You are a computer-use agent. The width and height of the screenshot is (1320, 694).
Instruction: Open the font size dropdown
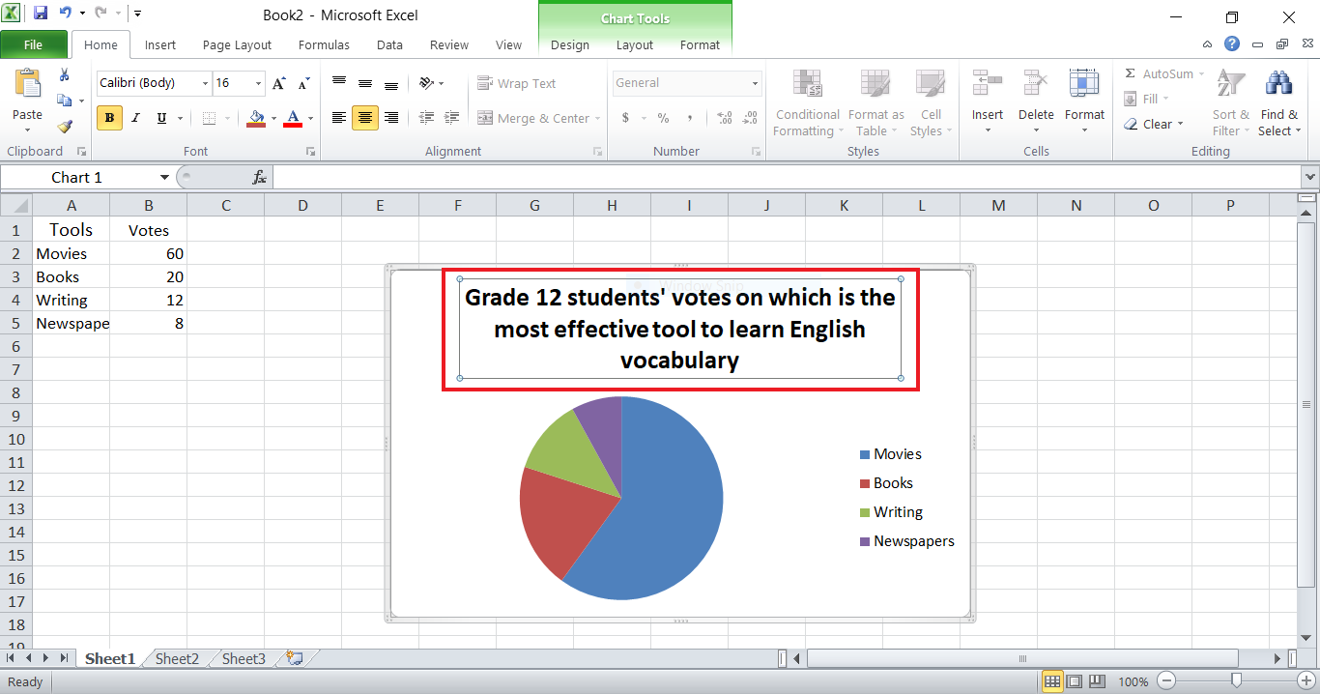(x=256, y=83)
